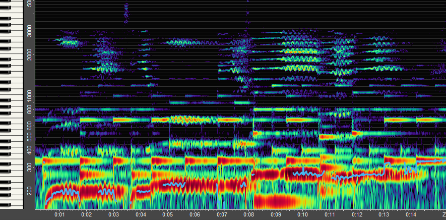This screenshot has width=446, height=220.
Task: Click the 500 label below the 600 mark
Action: (x=29, y=137)
